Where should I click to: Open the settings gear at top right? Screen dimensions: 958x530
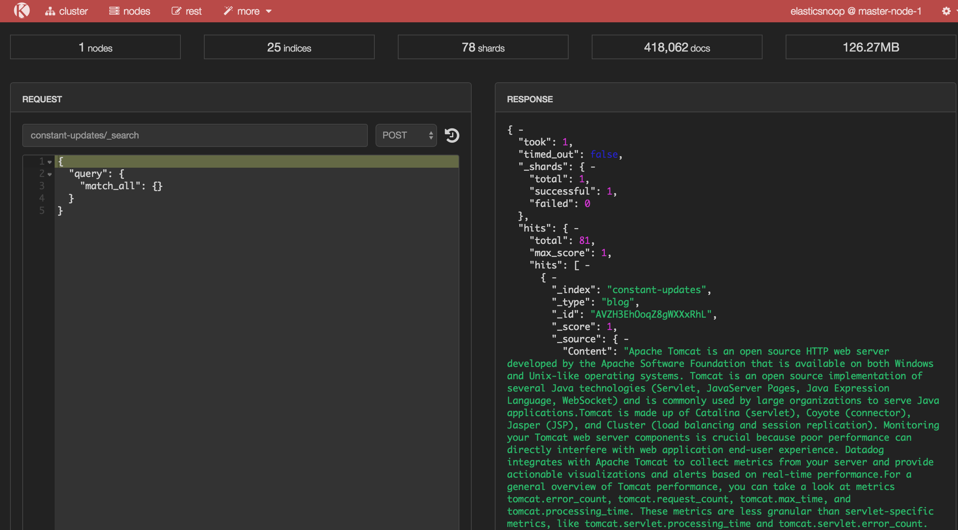946,11
